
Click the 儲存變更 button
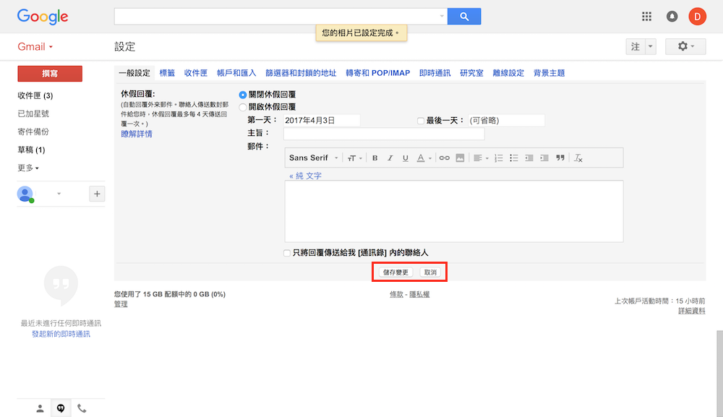pos(395,272)
